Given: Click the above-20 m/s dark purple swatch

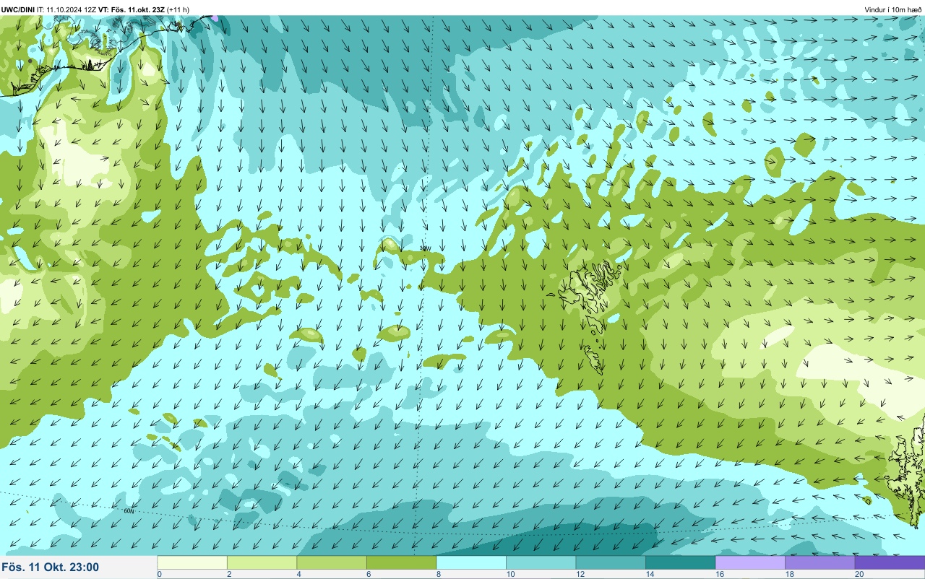Looking at the screenshot, I should coord(890,562).
